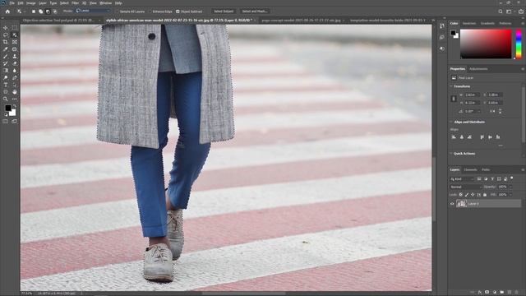Select the Brush tool
This screenshot has width=526, height=296.
[x=6, y=57]
